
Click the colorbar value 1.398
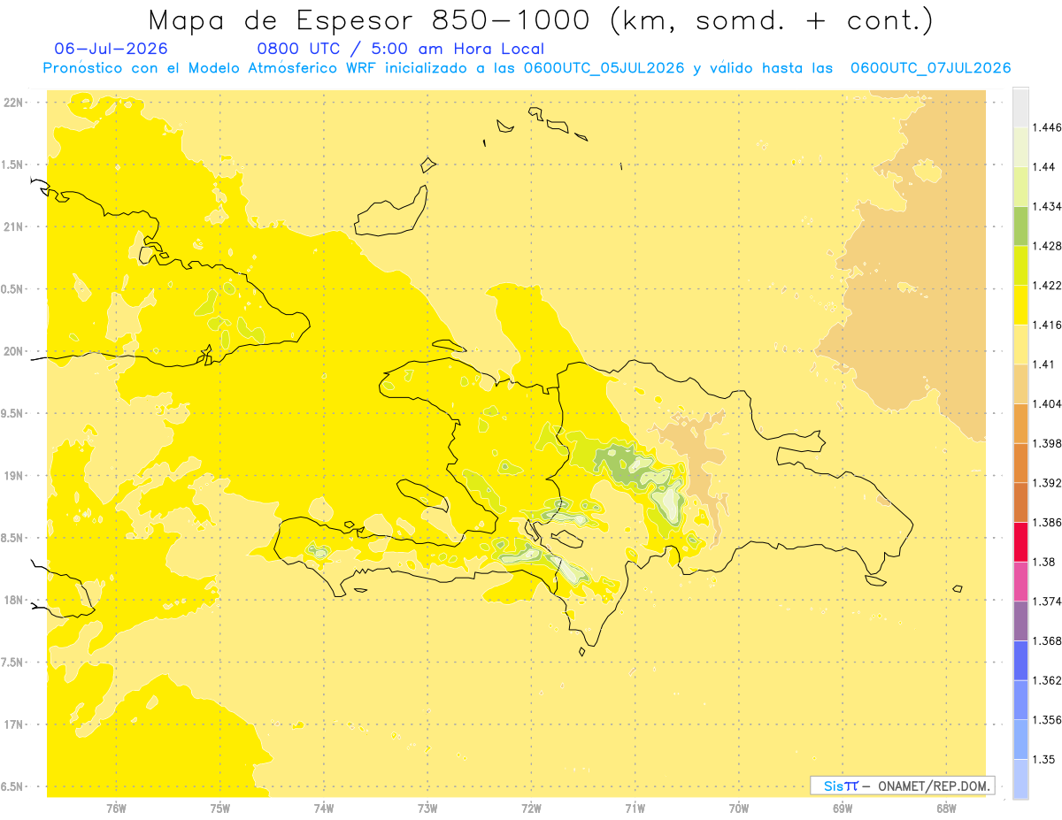coord(1046,443)
